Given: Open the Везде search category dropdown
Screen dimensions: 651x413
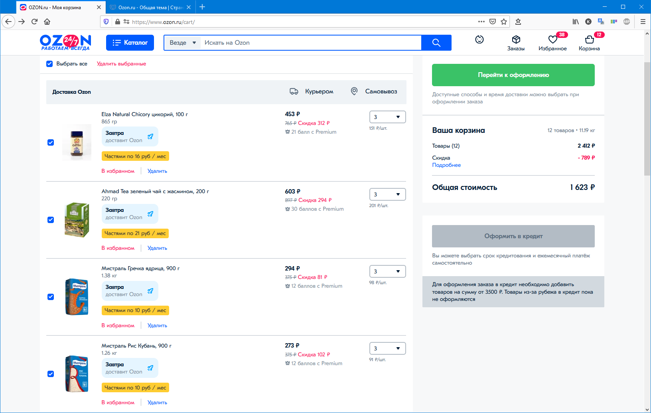Looking at the screenshot, I should (183, 43).
